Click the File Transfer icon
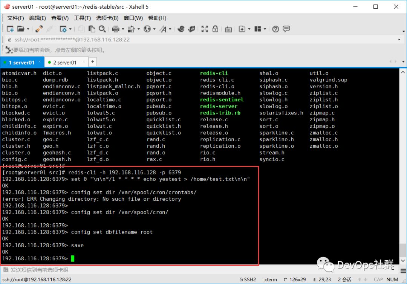 [132, 29]
